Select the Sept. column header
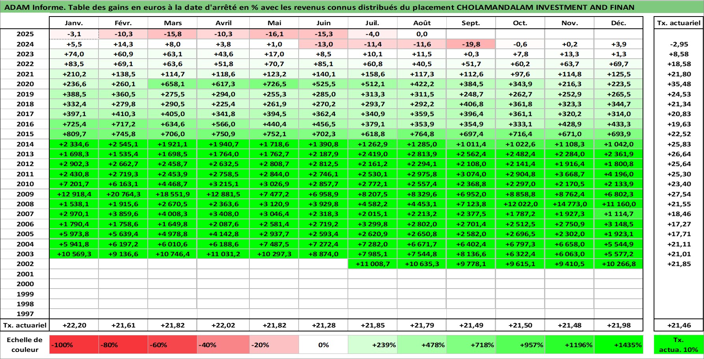The height and width of the screenshot is (359, 704). [x=471, y=23]
